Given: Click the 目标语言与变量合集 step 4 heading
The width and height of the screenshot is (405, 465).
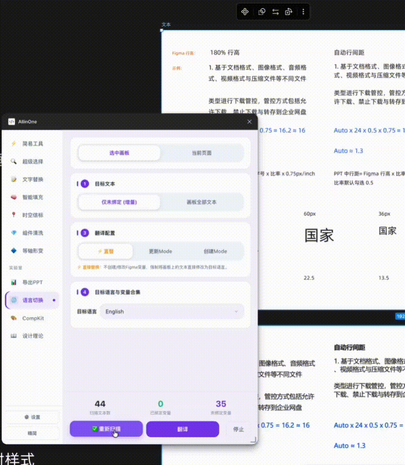Looking at the screenshot, I should click(x=117, y=292).
